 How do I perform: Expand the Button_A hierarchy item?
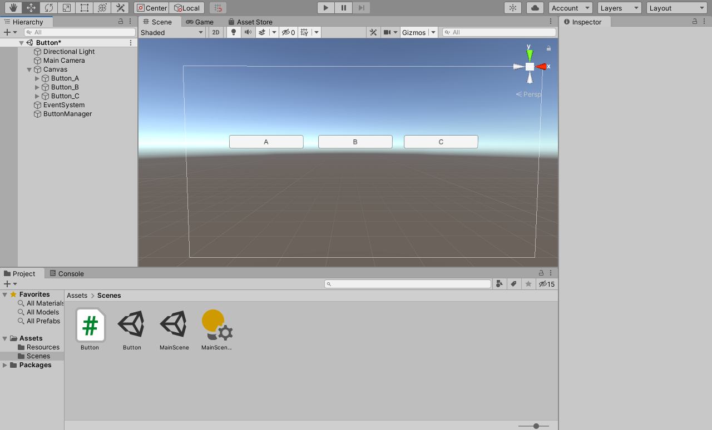click(x=37, y=78)
